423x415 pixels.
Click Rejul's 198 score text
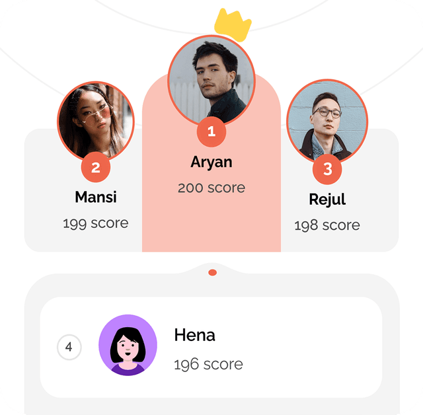point(327,225)
